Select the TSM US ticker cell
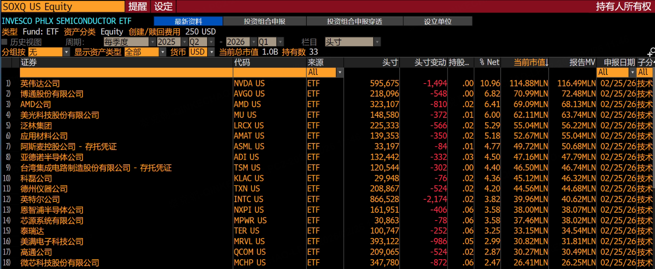The width and height of the screenshot is (655, 269). 247,168
